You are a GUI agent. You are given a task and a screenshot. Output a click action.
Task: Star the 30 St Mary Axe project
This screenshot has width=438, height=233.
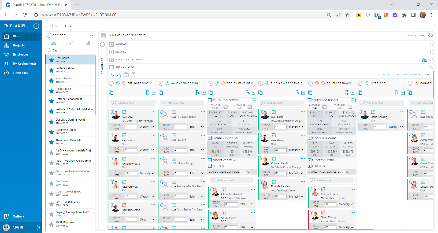pos(51,225)
